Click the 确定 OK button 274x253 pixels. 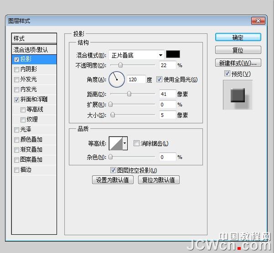(x=238, y=37)
